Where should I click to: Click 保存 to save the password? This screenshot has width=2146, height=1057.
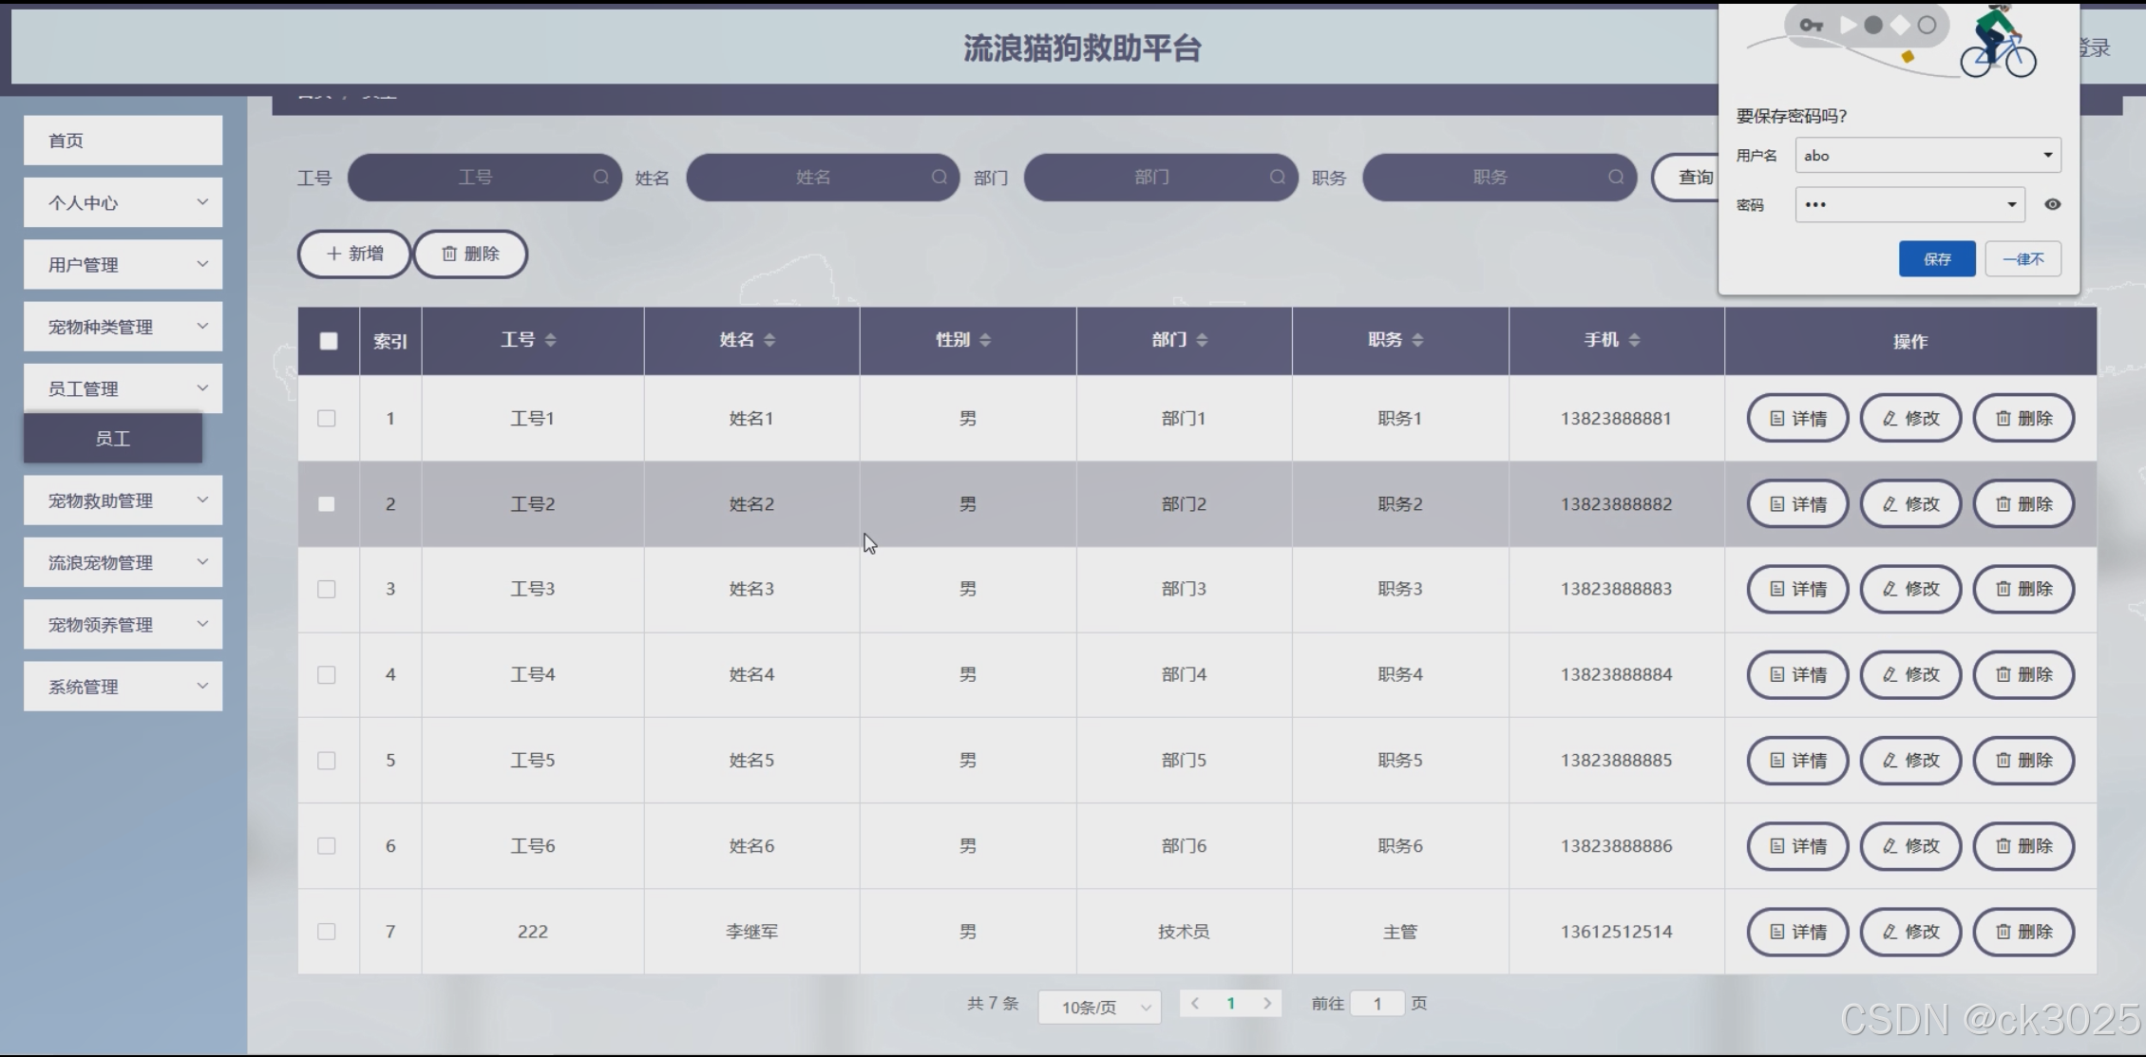[x=1936, y=259]
